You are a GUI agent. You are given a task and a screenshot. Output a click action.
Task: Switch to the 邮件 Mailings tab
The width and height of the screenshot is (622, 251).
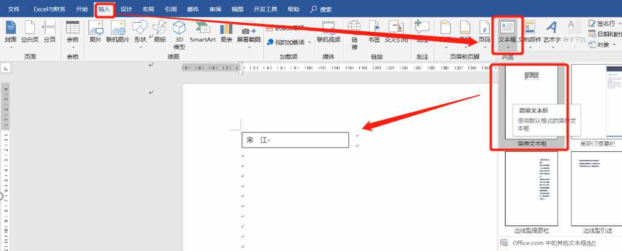click(193, 9)
